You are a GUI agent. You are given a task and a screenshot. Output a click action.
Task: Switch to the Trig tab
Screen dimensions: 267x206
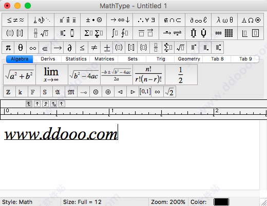point(161,59)
